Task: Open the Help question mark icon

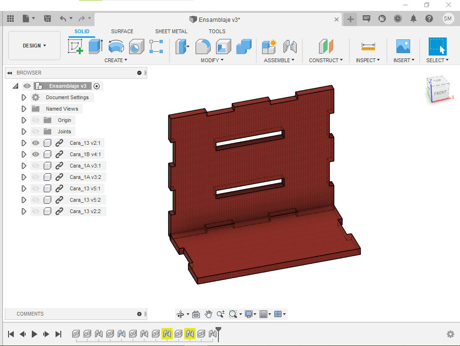Action: [429, 19]
